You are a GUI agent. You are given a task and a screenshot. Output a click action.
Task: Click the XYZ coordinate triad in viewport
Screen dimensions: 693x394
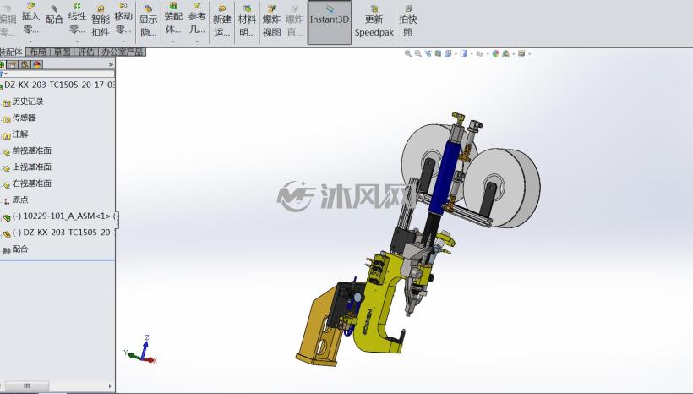140,350
